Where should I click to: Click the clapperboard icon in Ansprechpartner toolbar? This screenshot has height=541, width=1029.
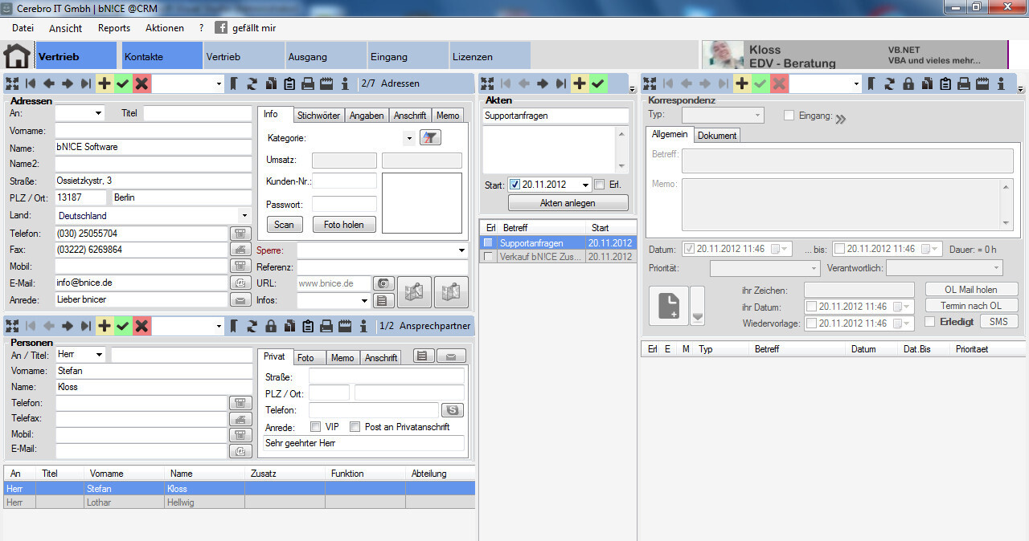click(x=344, y=326)
